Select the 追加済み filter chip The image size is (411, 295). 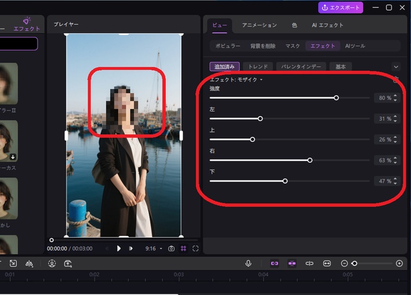tap(224, 67)
